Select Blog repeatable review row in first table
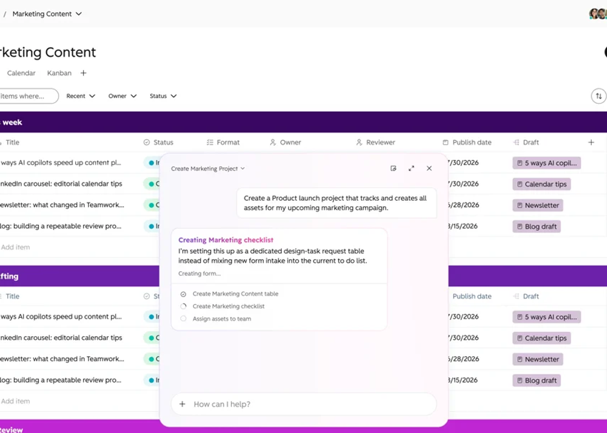The height and width of the screenshot is (433, 607). pos(61,226)
